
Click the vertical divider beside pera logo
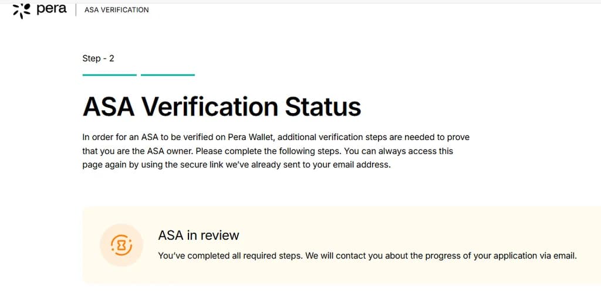coord(76,10)
